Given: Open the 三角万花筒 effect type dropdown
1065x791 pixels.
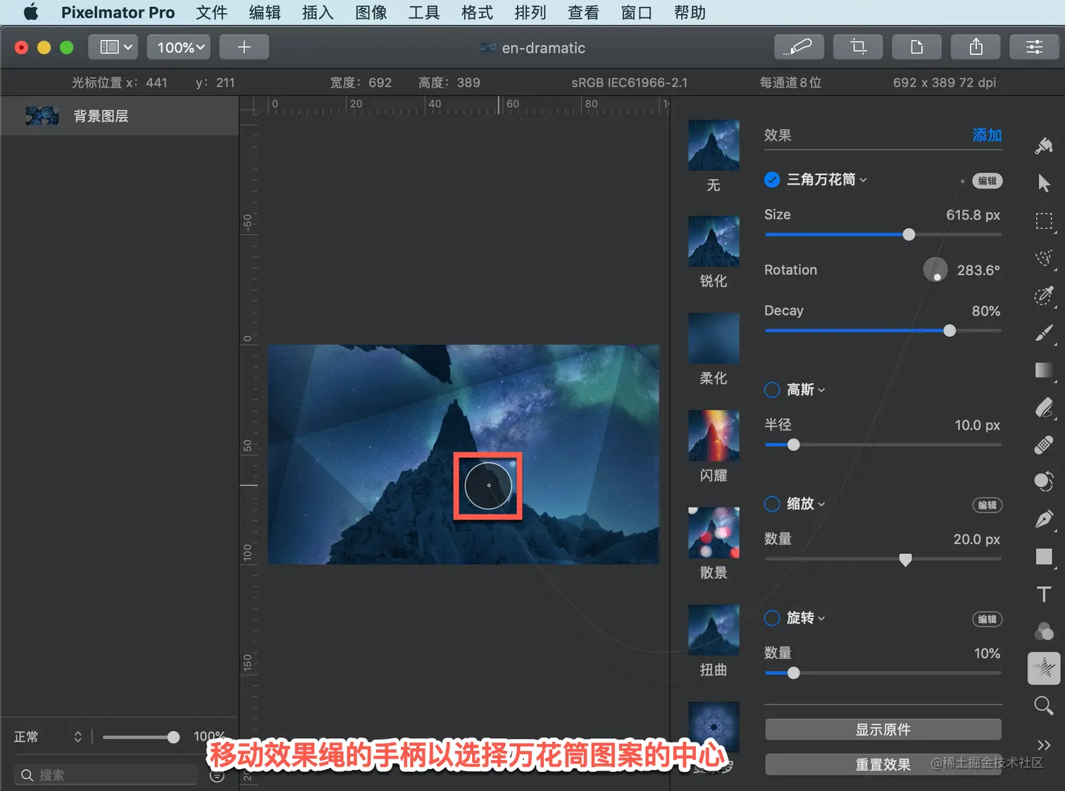Looking at the screenshot, I should [826, 180].
